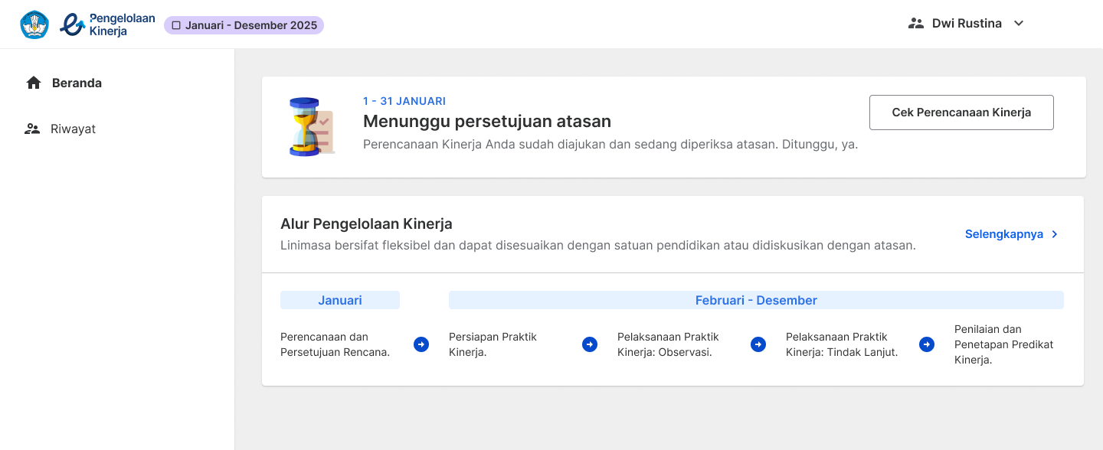Select the Februari - Desember timeline label
Image resolution: width=1103 pixels, height=450 pixels.
pos(756,300)
